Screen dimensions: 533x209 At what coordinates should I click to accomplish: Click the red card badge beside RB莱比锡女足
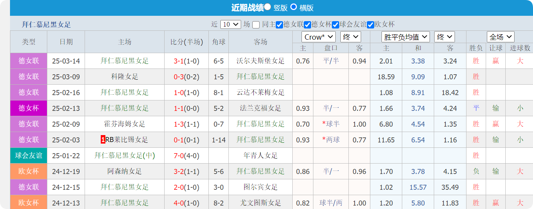(103, 140)
